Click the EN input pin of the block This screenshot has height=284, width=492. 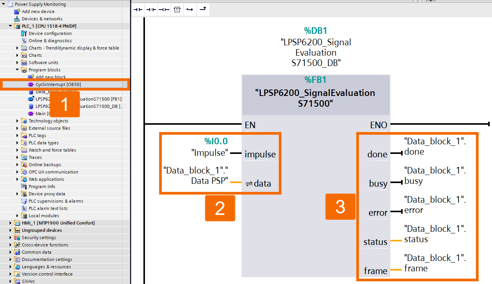250,125
